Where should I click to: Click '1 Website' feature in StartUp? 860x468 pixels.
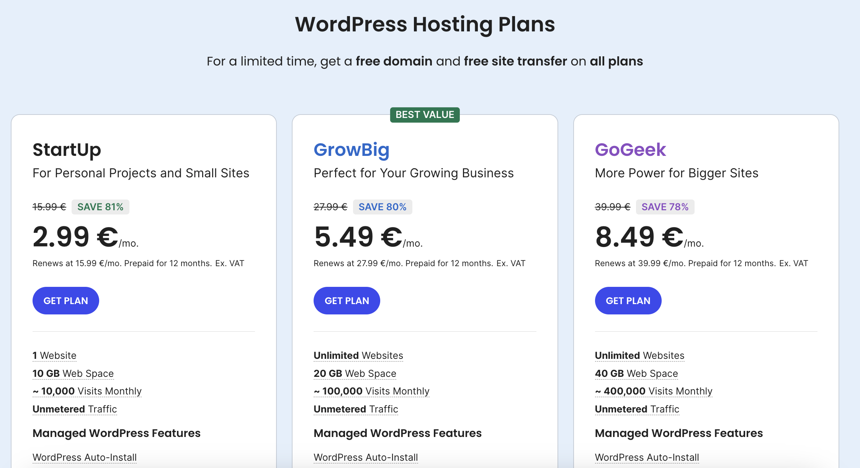point(54,355)
